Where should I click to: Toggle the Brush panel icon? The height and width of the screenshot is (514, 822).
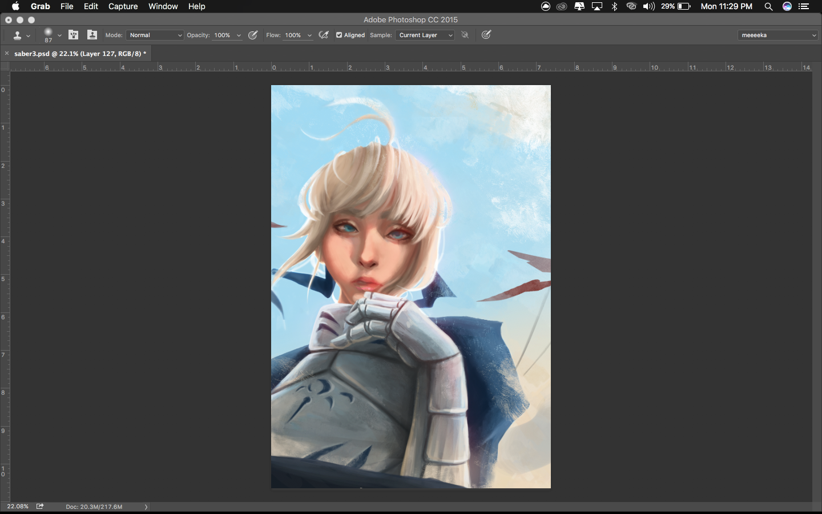74,35
